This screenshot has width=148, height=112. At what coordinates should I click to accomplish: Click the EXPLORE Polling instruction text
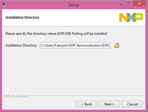coord(57,34)
